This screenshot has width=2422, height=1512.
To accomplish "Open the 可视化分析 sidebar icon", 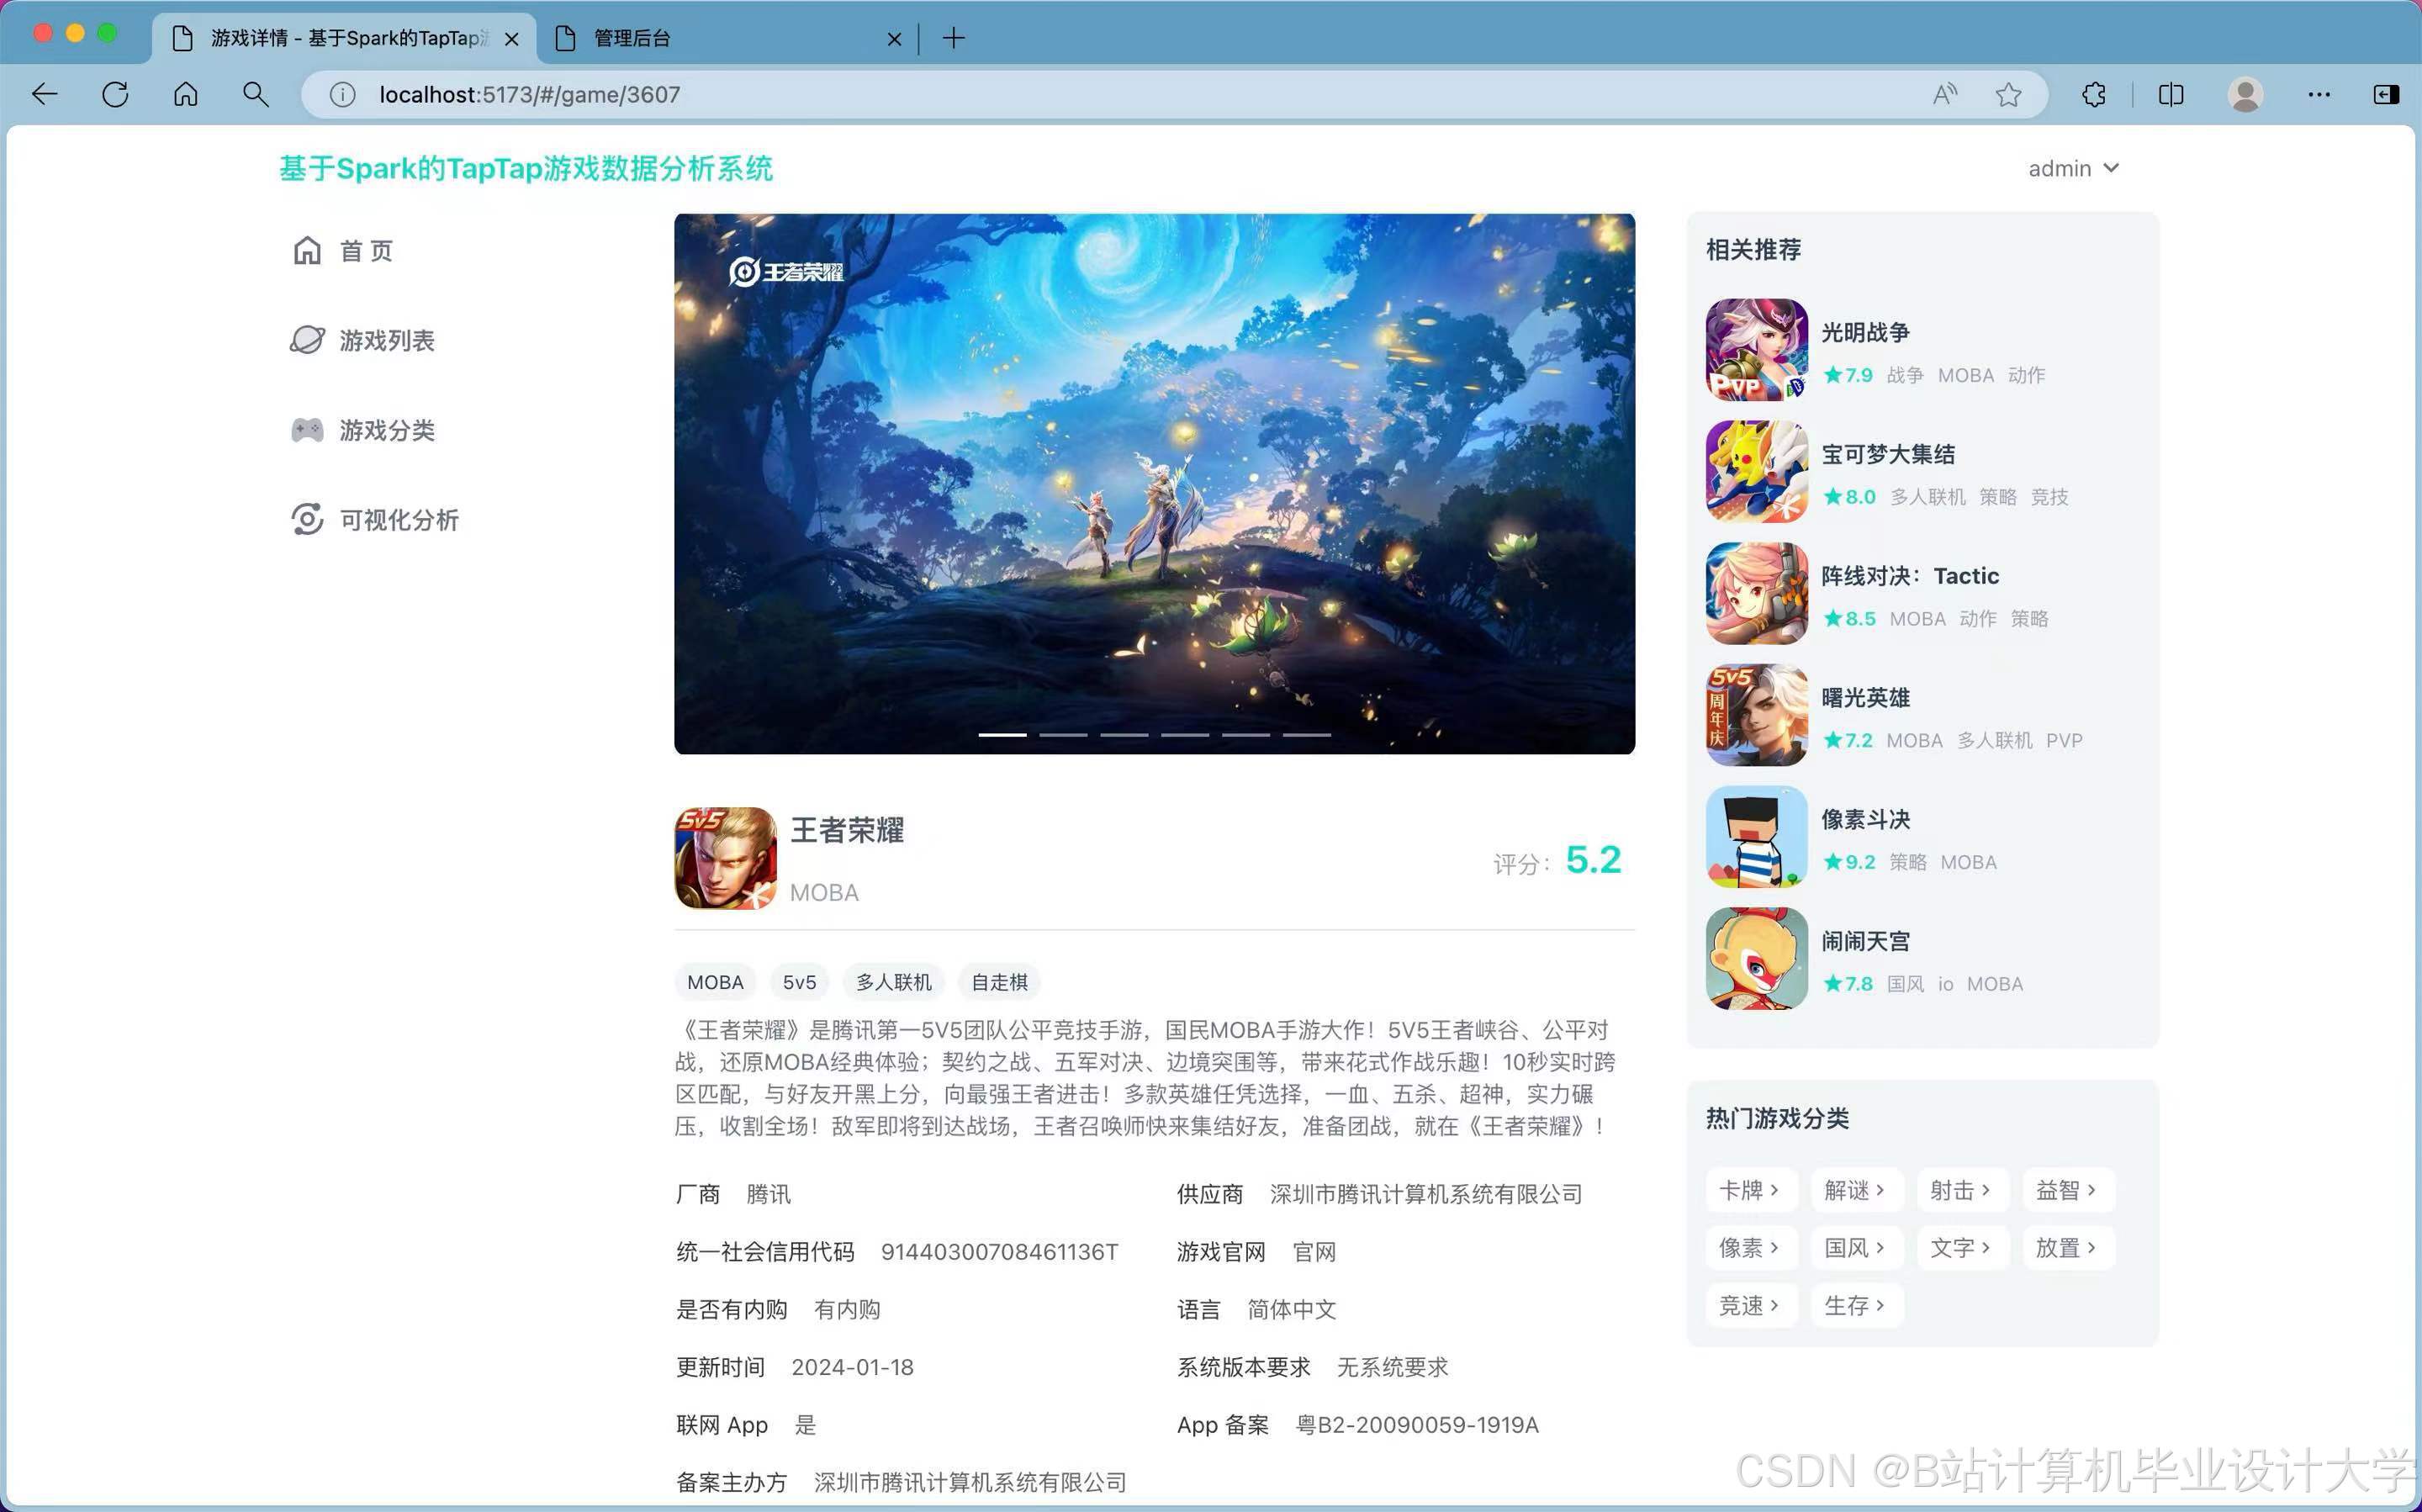I will [x=307, y=520].
